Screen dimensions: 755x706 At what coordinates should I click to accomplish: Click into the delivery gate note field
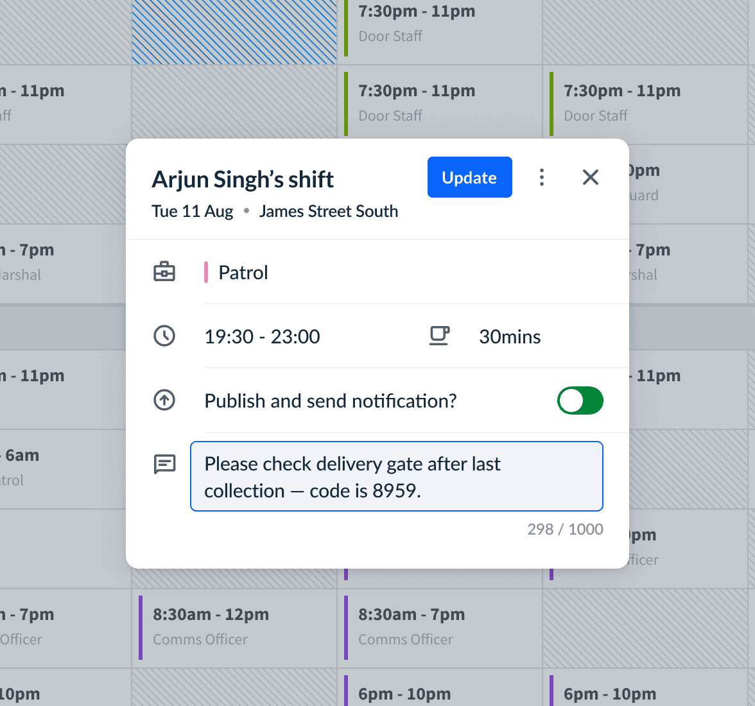(396, 476)
